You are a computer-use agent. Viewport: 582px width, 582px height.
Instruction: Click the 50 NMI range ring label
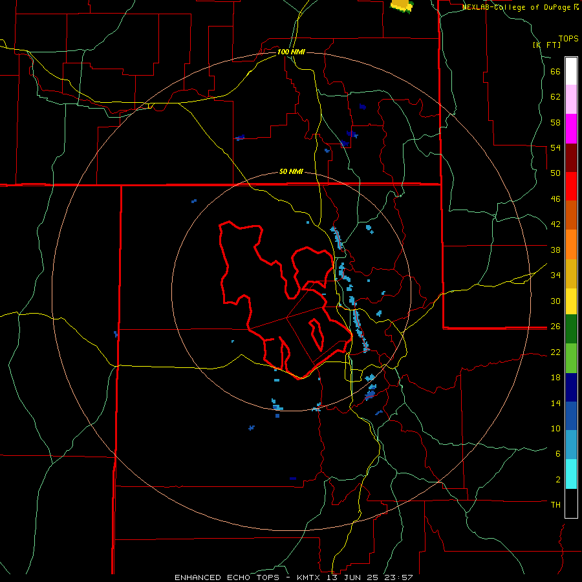tap(291, 171)
